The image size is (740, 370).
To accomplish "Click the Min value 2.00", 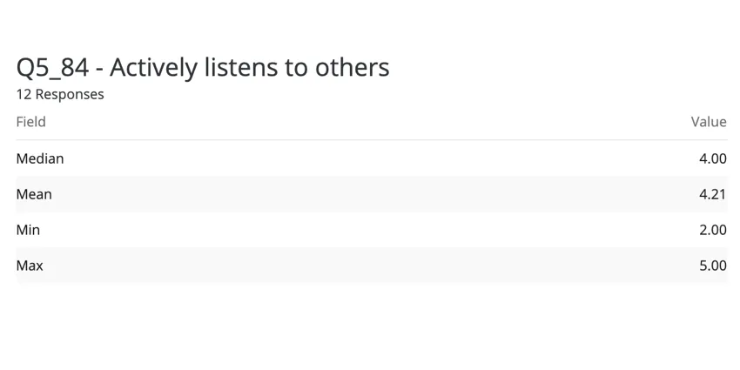I will pyautogui.click(x=712, y=230).
